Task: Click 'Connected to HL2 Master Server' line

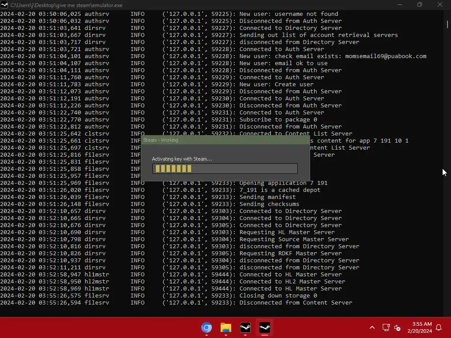Action: point(292,282)
